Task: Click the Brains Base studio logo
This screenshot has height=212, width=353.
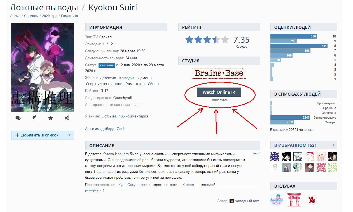Action: 219,73
